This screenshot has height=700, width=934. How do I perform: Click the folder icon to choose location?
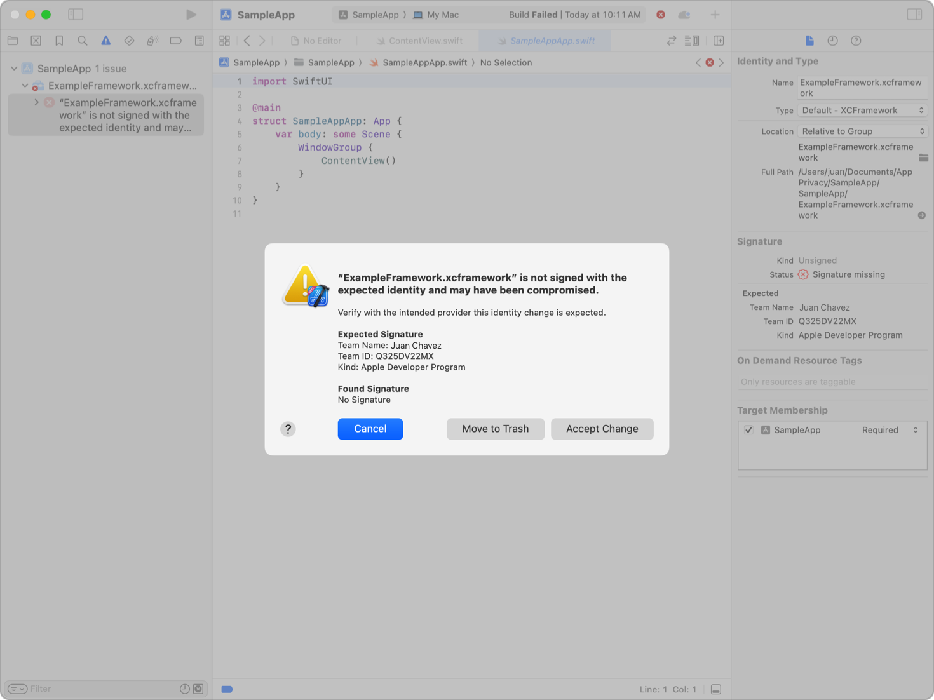[923, 158]
